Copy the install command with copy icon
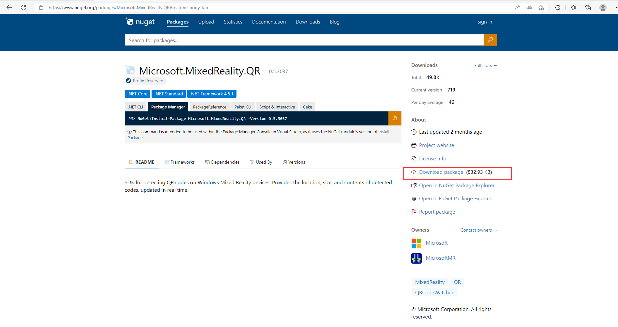This screenshot has height=327, width=618. [395, 118]
